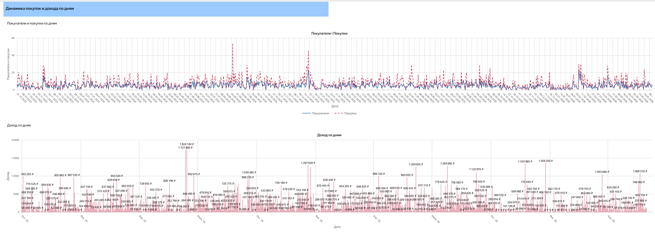Screen dimensions: 655x233
Task: Click the x-axis tick 'Июль '25'
Action: [436, 219]
